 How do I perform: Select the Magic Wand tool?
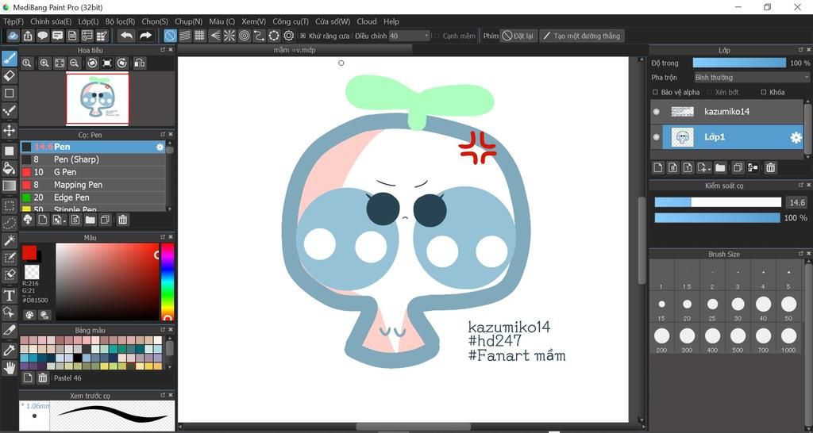click(10, 240)
